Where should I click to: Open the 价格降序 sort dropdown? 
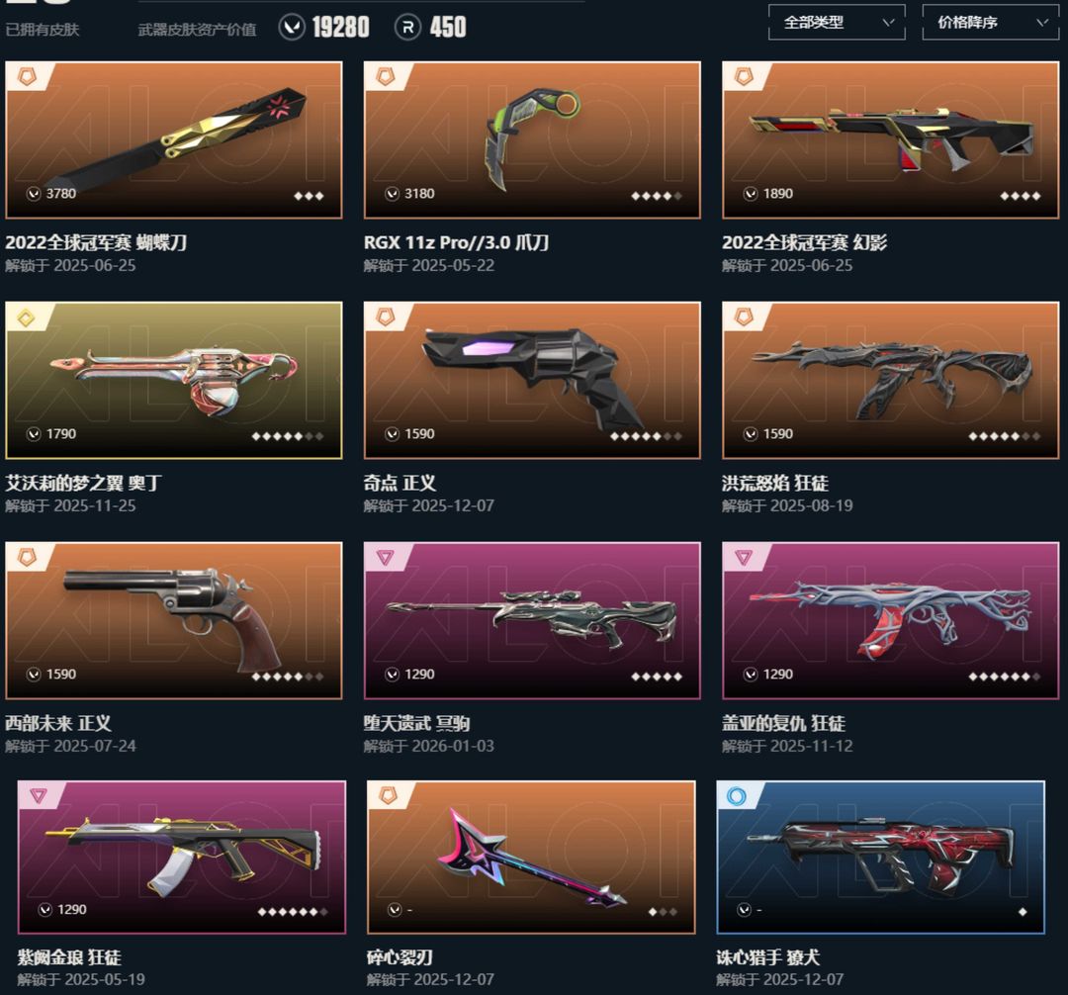(x=990, y=23)
